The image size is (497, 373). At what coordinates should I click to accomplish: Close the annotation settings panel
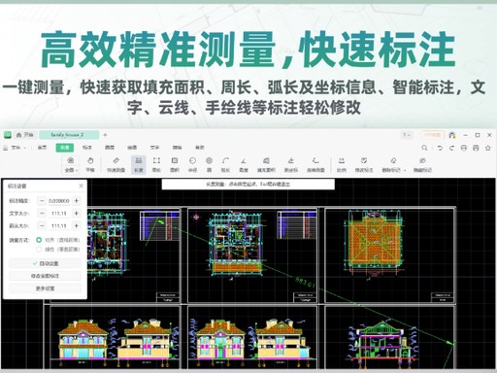(81, 186)
